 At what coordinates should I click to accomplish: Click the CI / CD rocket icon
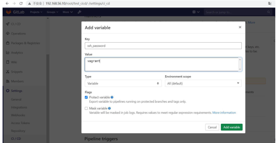coord(8,24)
